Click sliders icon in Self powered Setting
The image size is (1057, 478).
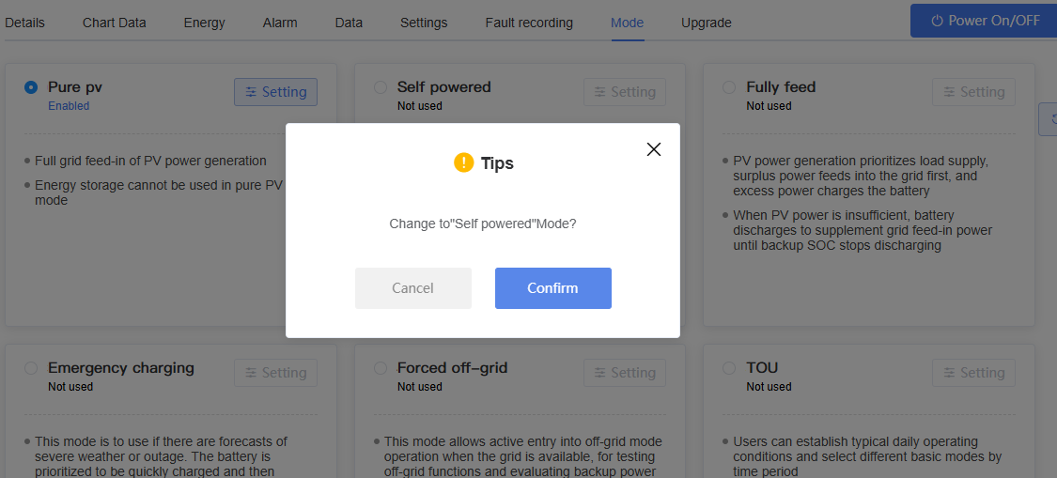click(600, 92)
